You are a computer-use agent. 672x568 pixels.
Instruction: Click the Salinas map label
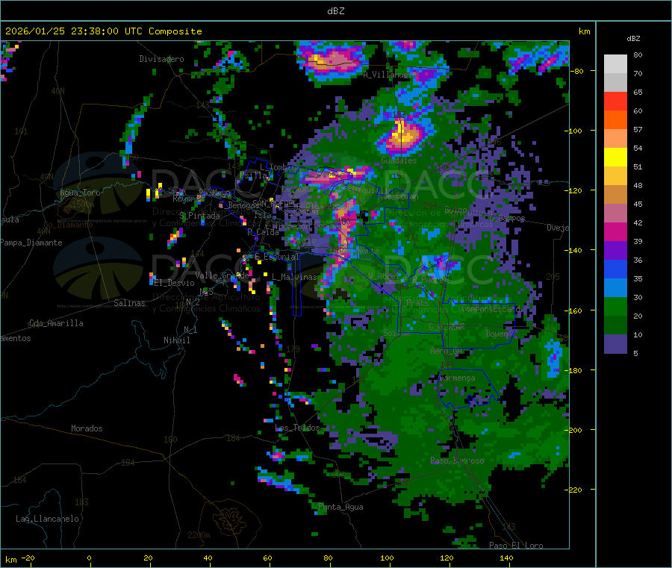[x=129, y=303]
